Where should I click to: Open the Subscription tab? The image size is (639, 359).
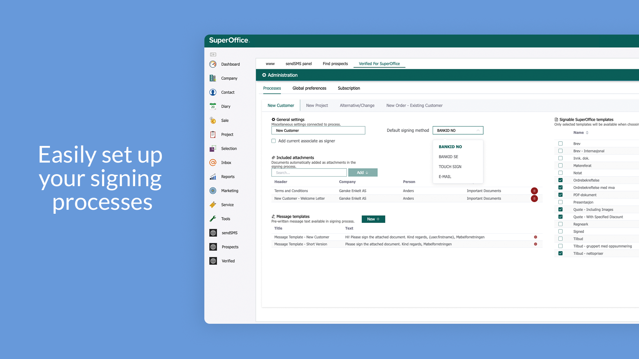click(349, 88)
